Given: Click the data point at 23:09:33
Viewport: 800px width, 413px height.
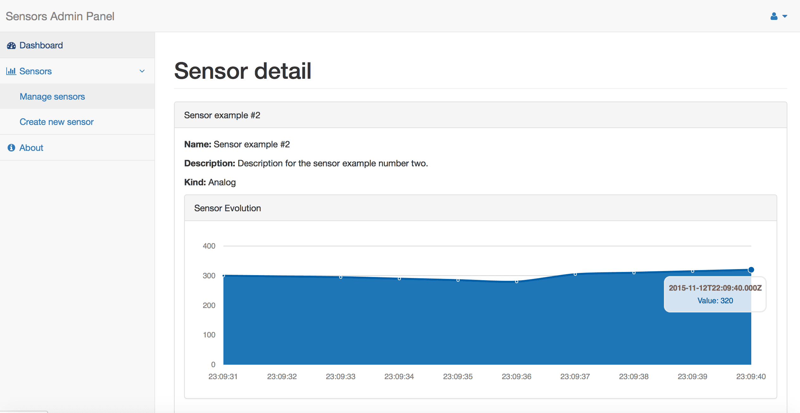Looking at the screenshot, I should tap(341, 277).
